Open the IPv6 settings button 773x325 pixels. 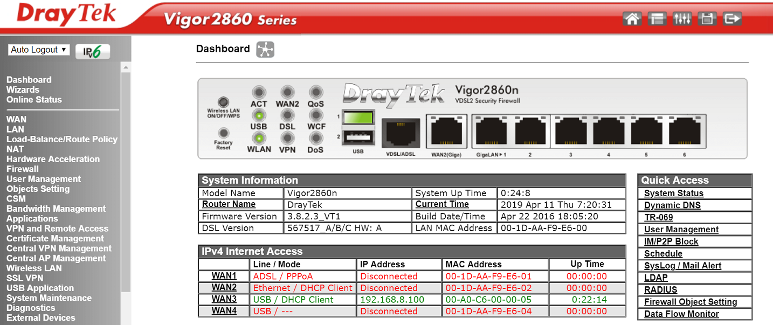pos(93,51)
